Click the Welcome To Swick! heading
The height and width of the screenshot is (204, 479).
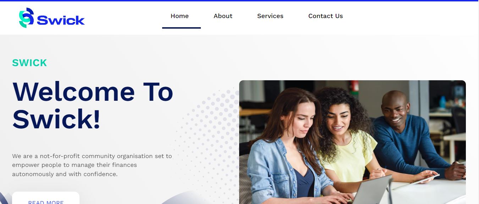pyautogui.click(x=93, y=105)
